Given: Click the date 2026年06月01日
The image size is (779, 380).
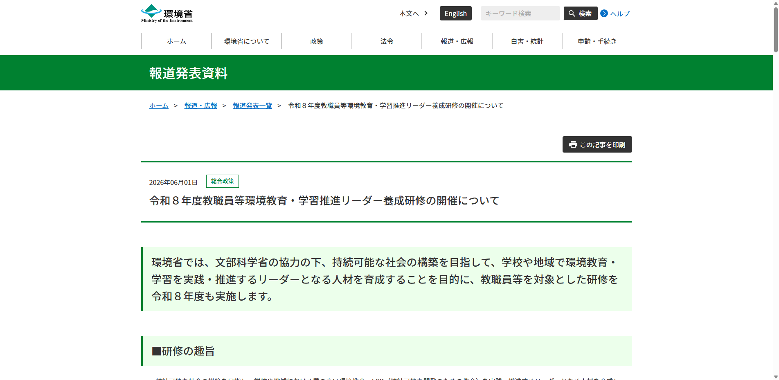Looking at the screenshot, I should tap(173, 182).
